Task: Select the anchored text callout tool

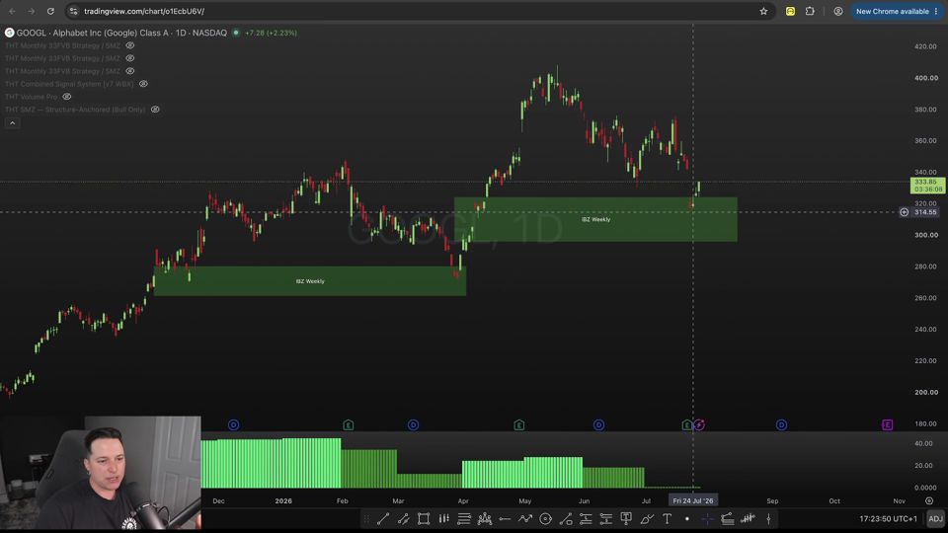Action: 626,518
